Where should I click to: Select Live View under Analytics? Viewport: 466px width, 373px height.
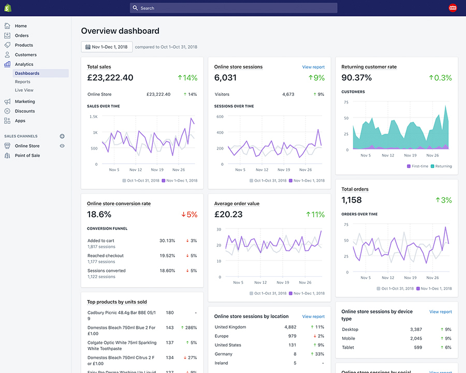(24, 90)
